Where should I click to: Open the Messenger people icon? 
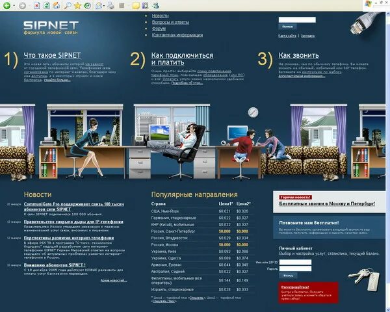(156, 5)
